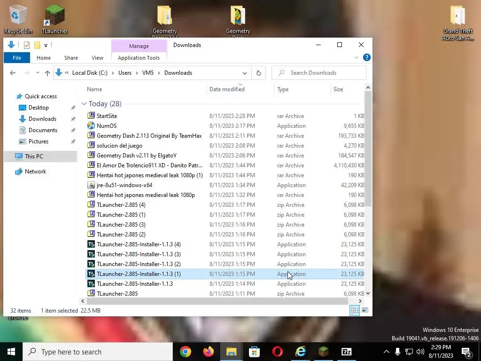Click Users in the address path
481x361 pixels.
[x=125, y=73]
